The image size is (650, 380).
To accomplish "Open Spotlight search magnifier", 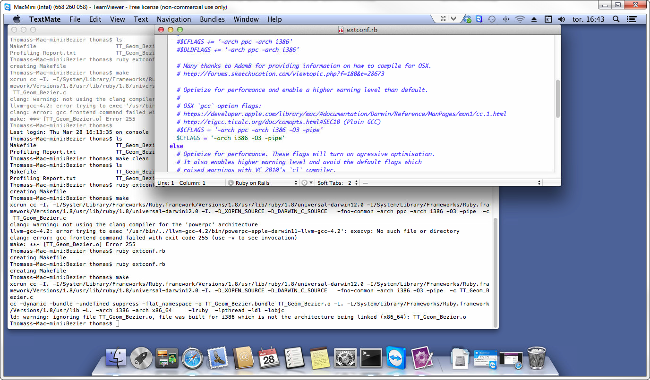I will (x=616, y=19).
